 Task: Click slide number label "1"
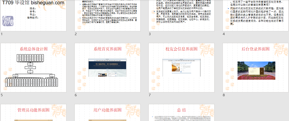coord(2,34)
